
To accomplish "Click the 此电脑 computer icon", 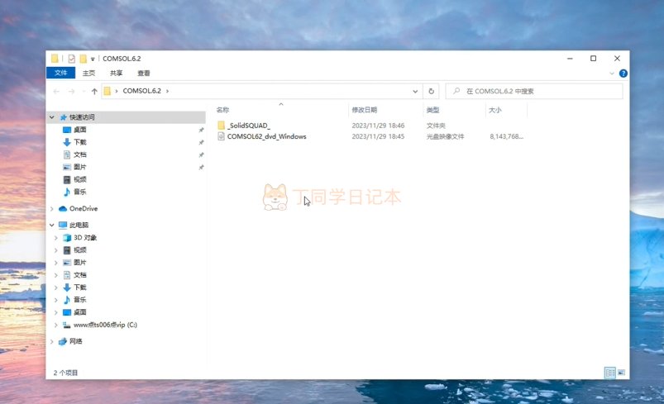I will (63, 225).
